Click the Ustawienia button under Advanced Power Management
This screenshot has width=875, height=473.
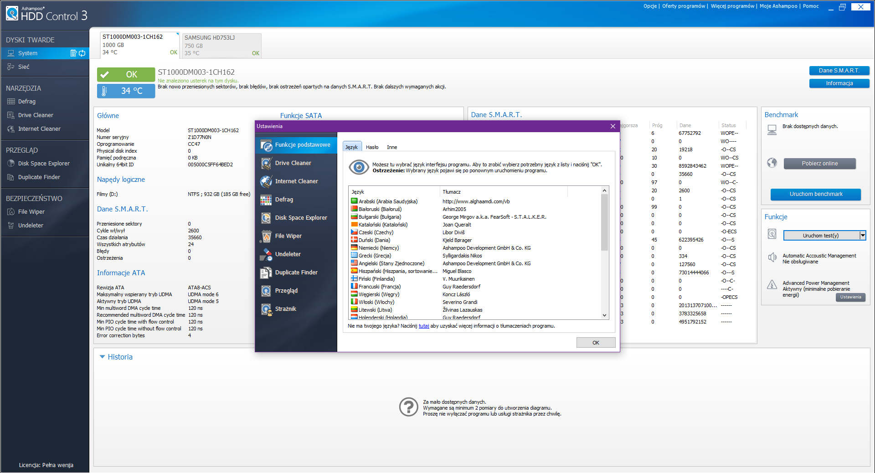click(850, 297)
